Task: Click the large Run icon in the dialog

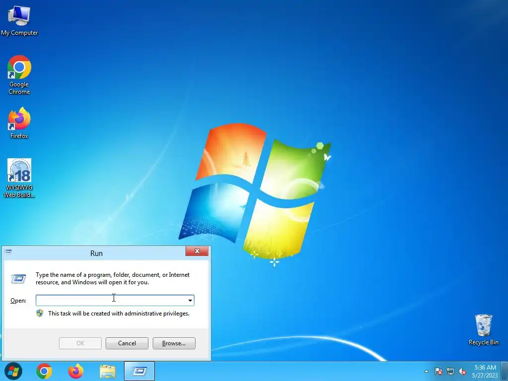Action: [x=18, y=279]
